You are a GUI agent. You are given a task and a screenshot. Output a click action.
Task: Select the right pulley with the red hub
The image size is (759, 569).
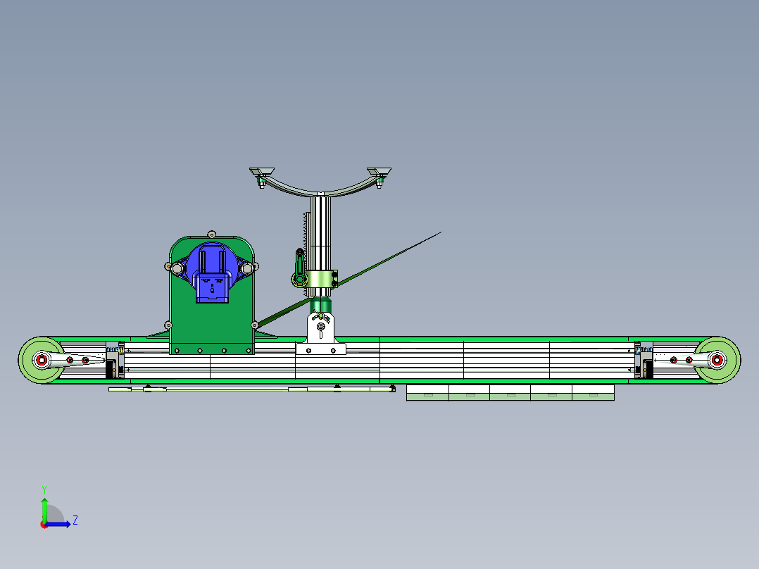click(x=717, y=361)
